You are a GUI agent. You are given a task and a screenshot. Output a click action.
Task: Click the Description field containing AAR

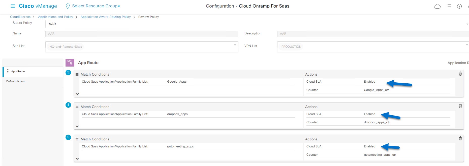click(373, 34)
